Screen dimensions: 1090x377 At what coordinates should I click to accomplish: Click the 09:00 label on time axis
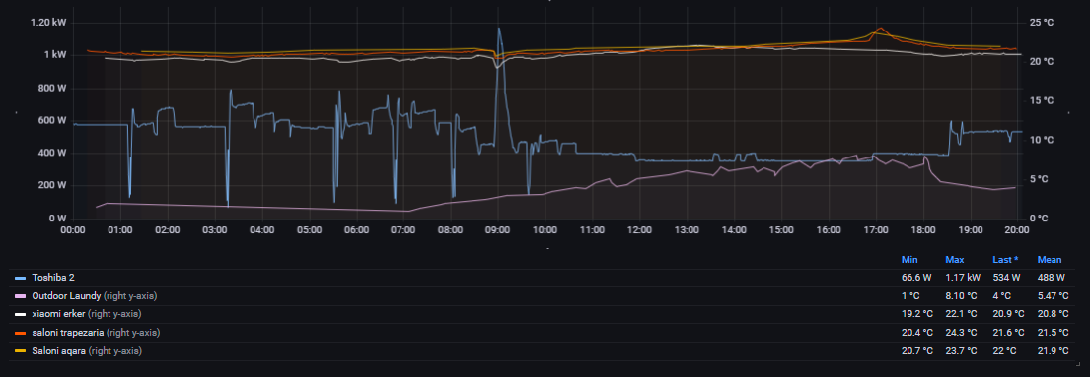498,229
